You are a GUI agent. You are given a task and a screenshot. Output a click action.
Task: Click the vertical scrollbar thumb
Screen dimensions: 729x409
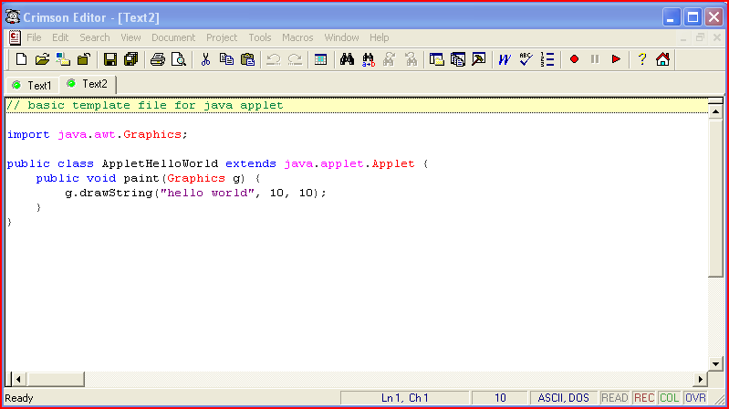pos(715,198)
